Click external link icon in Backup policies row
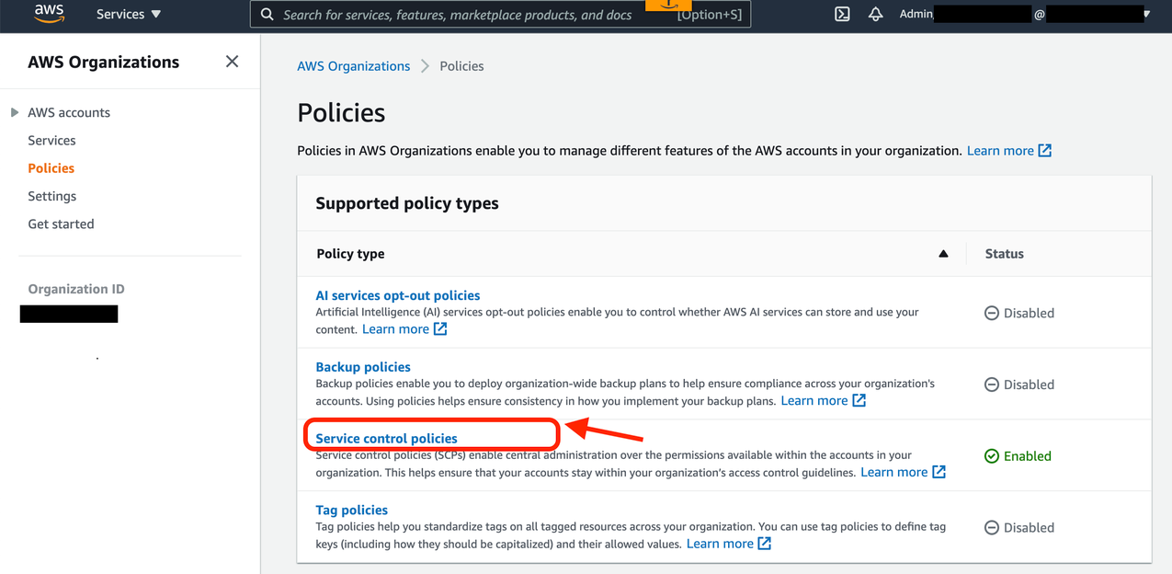This screenshot has width=1172, height=574. (x=859, y=401)
